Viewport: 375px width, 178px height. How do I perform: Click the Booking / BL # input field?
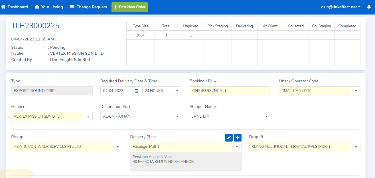click(230, 91)
